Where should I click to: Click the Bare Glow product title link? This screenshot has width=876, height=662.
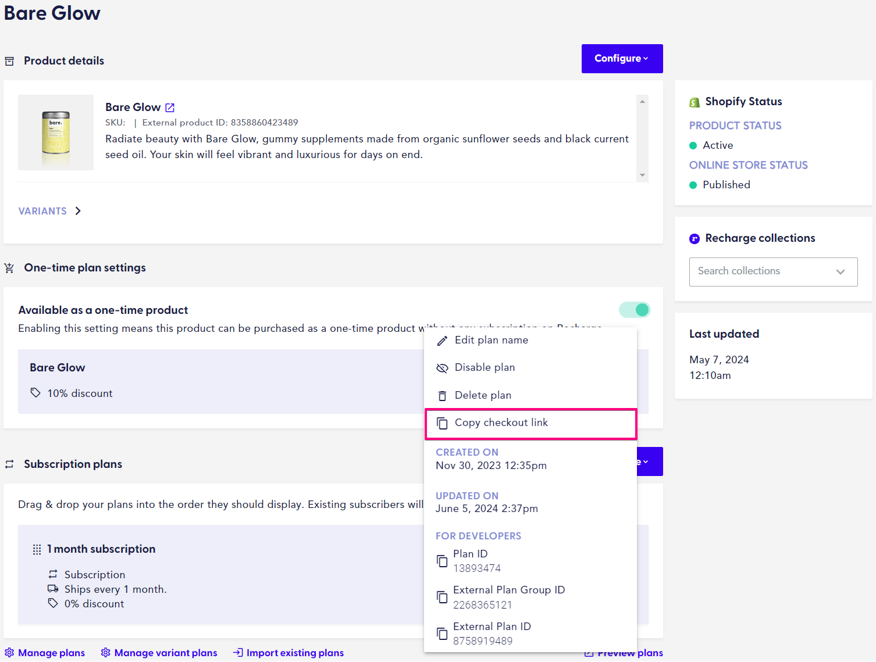[x=133, y=107]
